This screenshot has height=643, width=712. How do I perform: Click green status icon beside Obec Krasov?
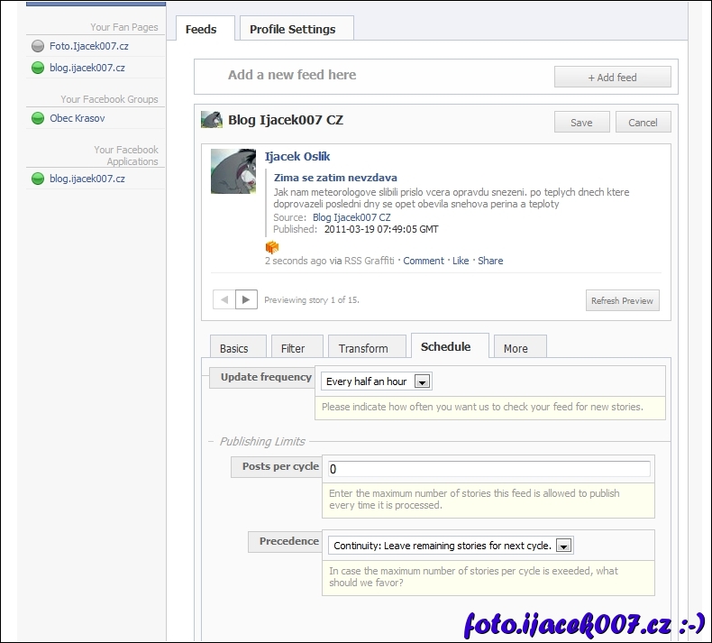(37, 118)
